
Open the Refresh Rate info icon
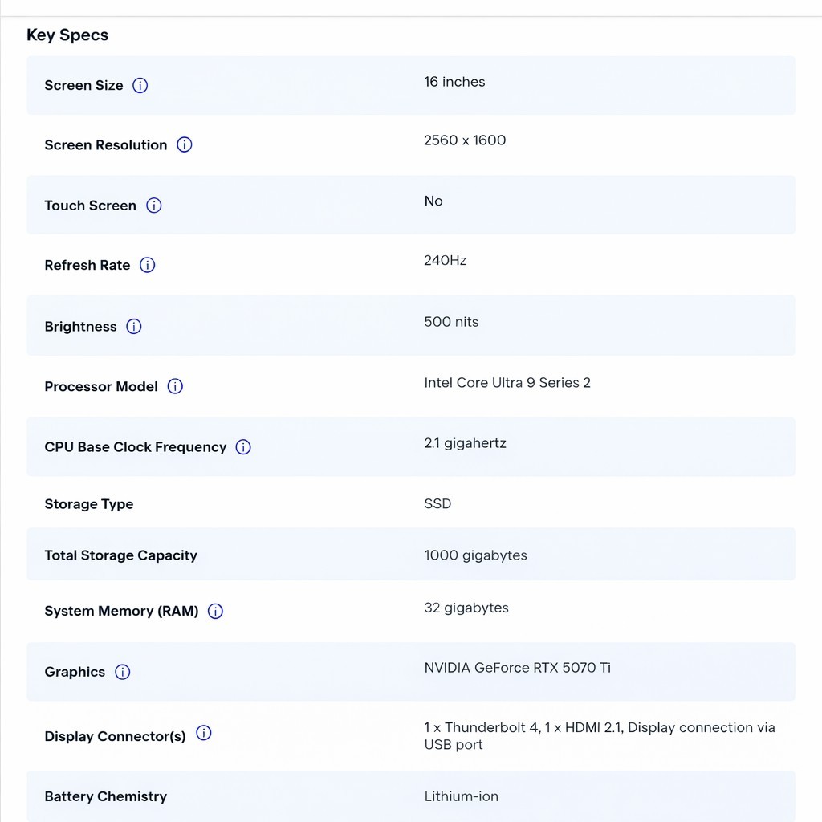coord(148,265)
